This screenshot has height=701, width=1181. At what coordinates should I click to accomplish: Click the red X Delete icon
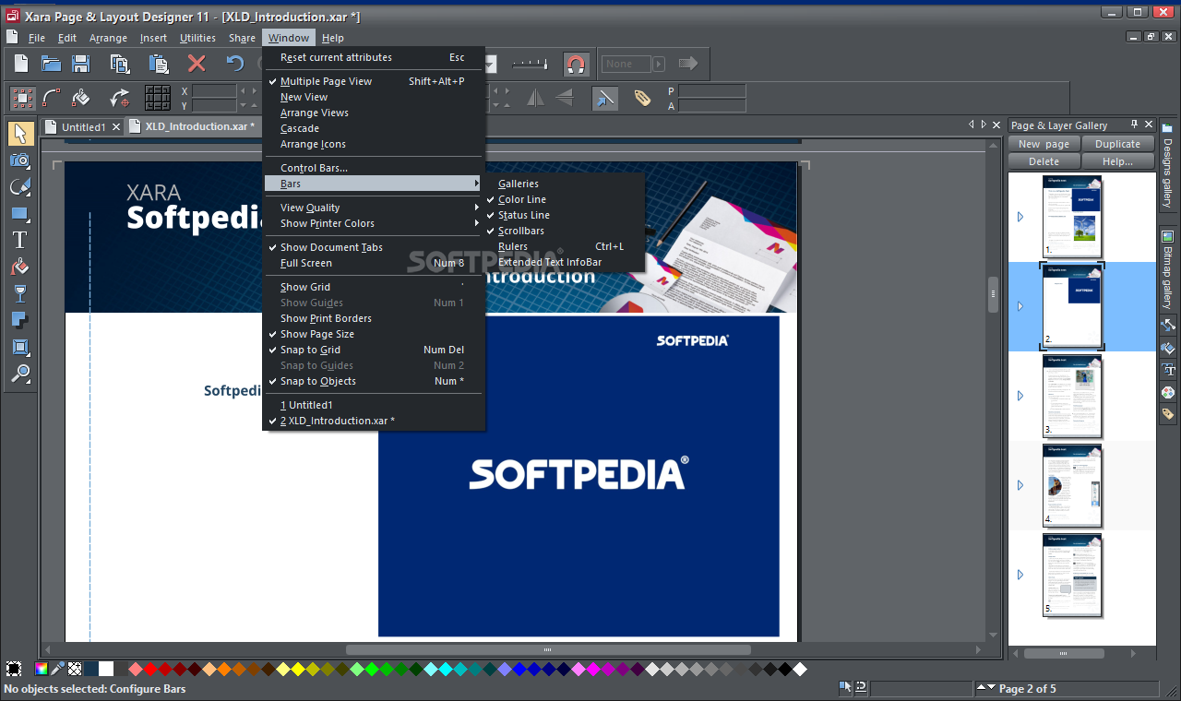197,64
